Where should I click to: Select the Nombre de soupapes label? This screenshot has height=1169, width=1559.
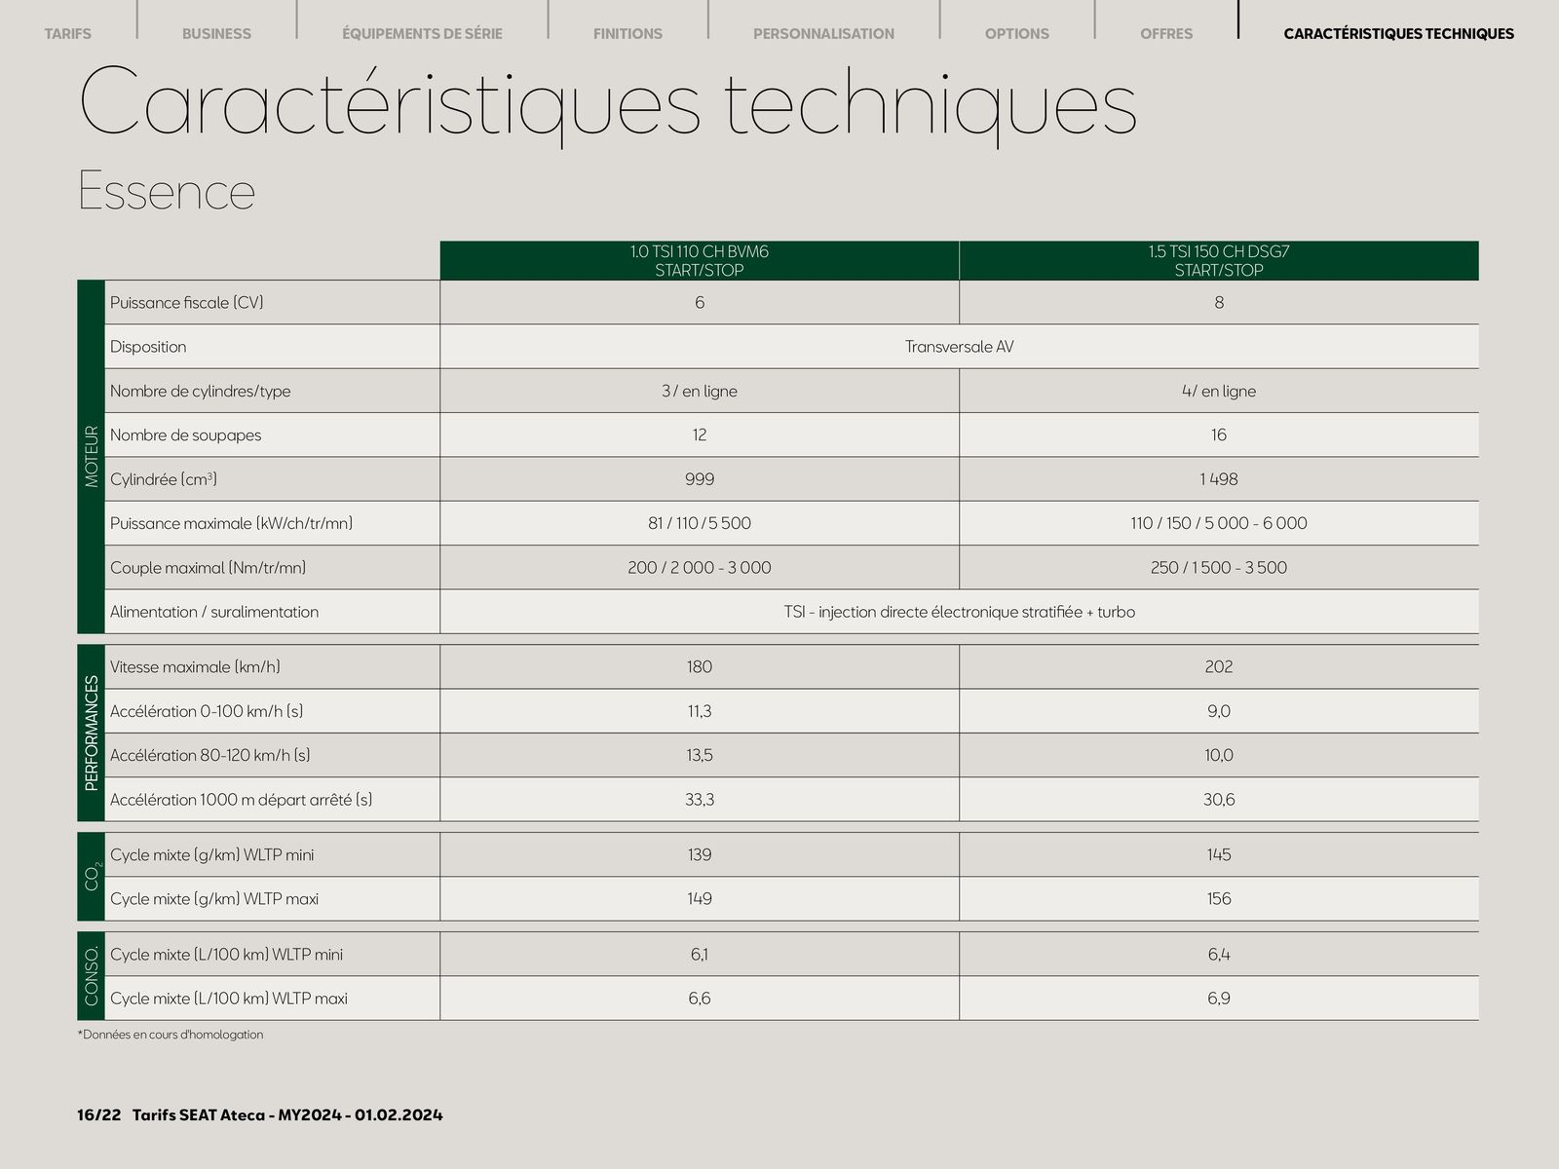click(185, 435)
